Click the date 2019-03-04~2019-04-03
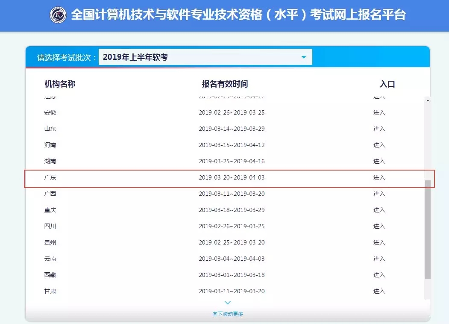This screenshot has width=449, height=324. pos(232,259)
